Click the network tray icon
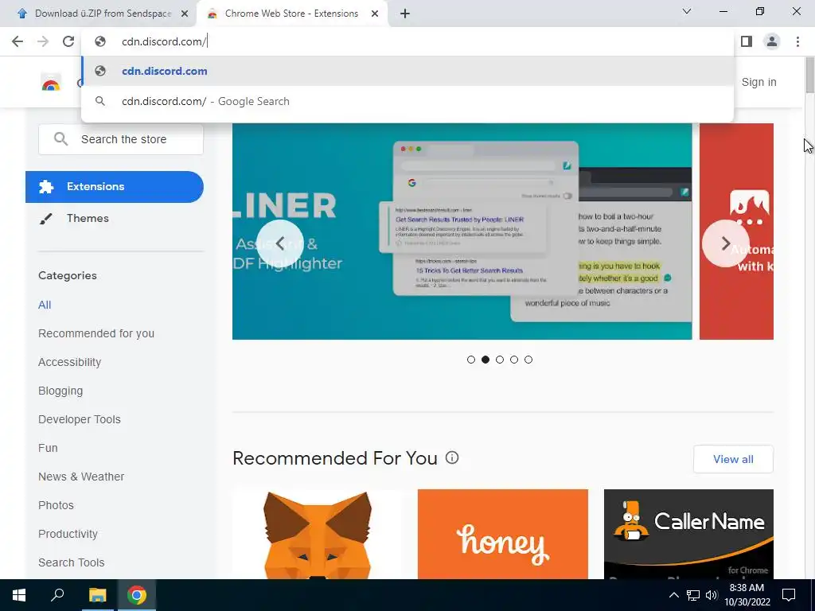The height and width of the screenshot is (611, 815). (x=693, y=595)
